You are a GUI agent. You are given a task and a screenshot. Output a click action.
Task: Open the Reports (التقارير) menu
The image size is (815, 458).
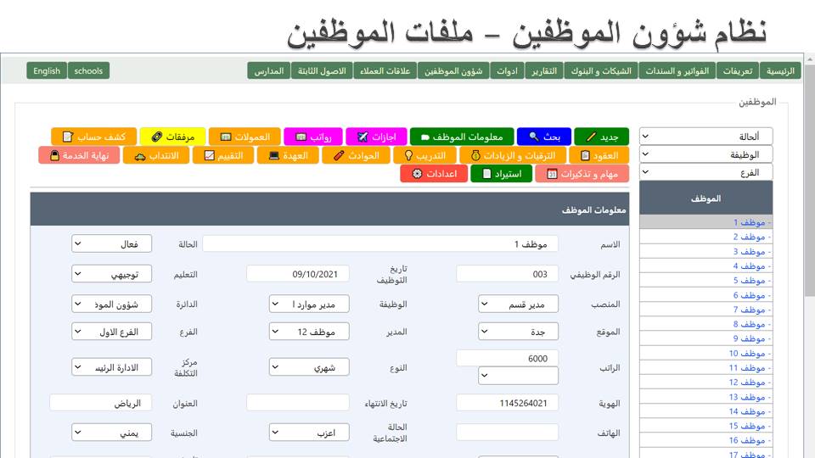pyautogui.click(x=544, y=71)
